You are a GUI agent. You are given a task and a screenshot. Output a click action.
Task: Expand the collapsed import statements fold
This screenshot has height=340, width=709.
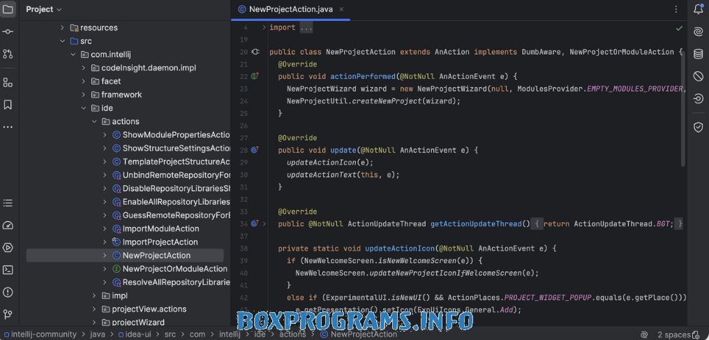coord(306,28)
